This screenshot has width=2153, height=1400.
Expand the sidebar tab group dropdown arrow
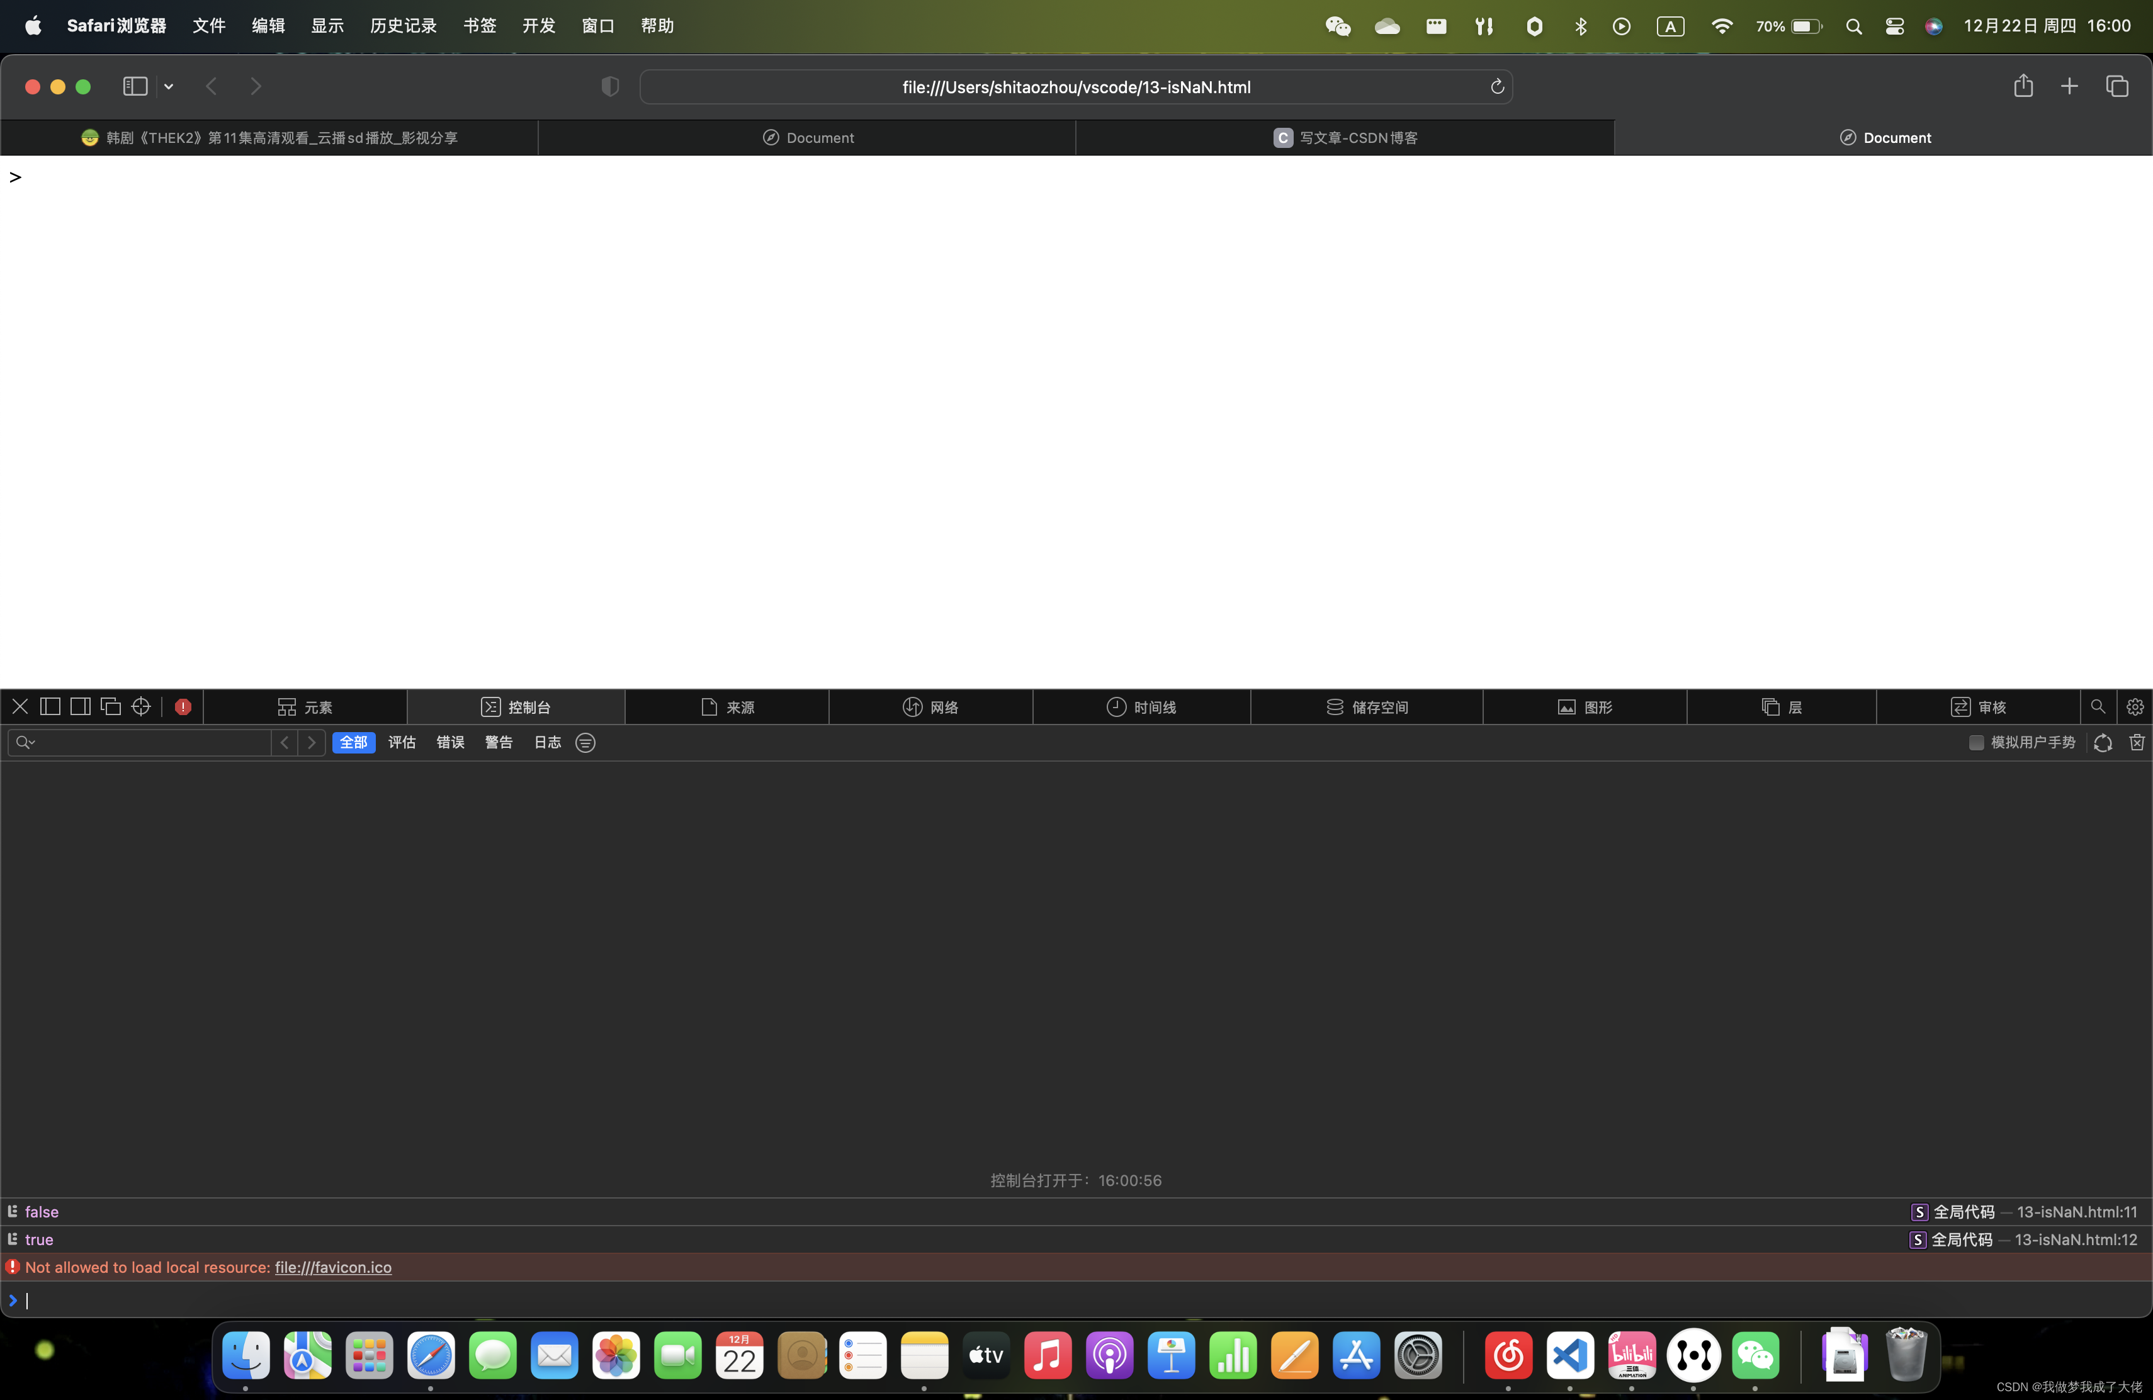pos(169,86)
